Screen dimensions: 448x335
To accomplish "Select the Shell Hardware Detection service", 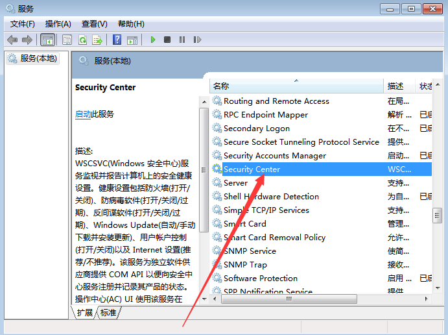I will (271, 197).
